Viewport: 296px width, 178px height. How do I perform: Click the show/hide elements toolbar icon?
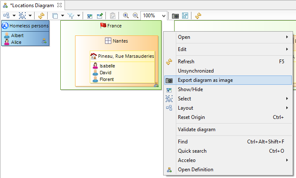point(90,16)
